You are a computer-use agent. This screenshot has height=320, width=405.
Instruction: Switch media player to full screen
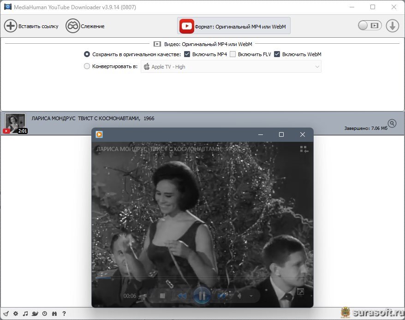(x=300, y=291)
